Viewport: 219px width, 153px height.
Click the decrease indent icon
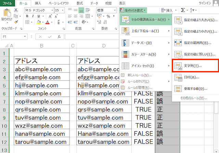70,22
